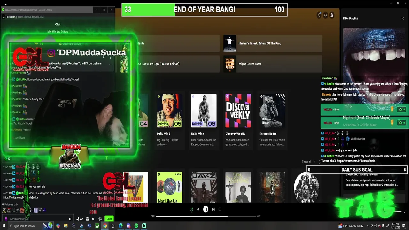Toggle shuffle in Spotify playback bar
Image resolution: width=409 pixels, height=230 pixels.
pyautogui.click(x=191, y=209)
